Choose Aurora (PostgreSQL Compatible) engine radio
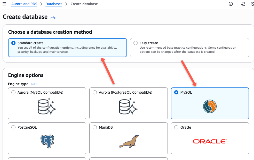The height and width of the screenshot is (160, 254). tap(95, 92)
